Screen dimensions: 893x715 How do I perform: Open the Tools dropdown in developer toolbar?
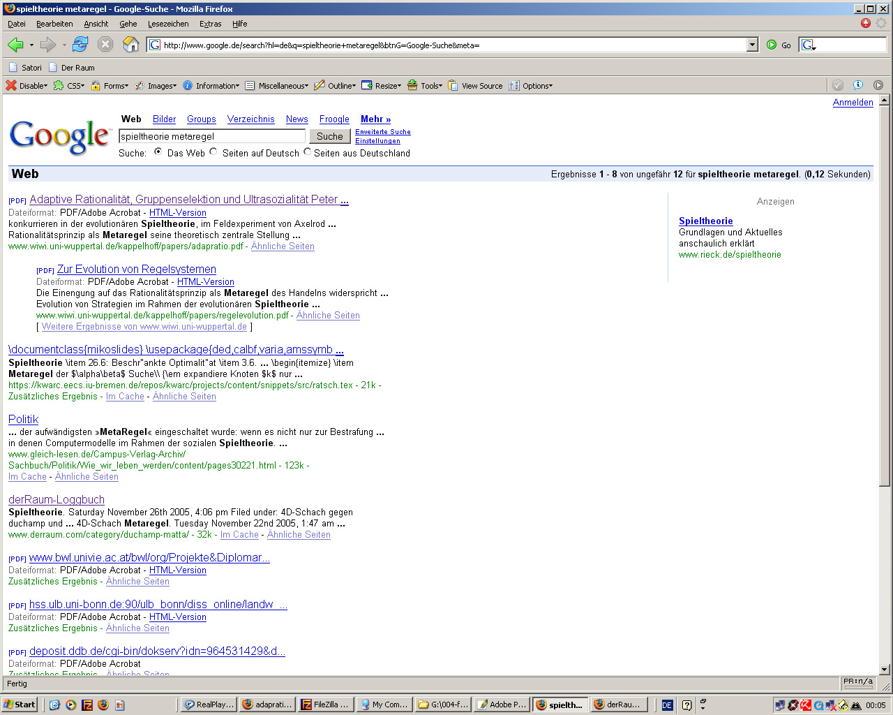point(425,86)
